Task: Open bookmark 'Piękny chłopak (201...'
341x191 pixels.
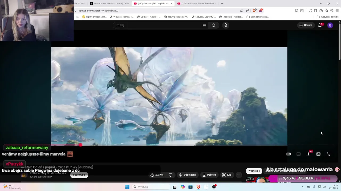Action: 94,17
